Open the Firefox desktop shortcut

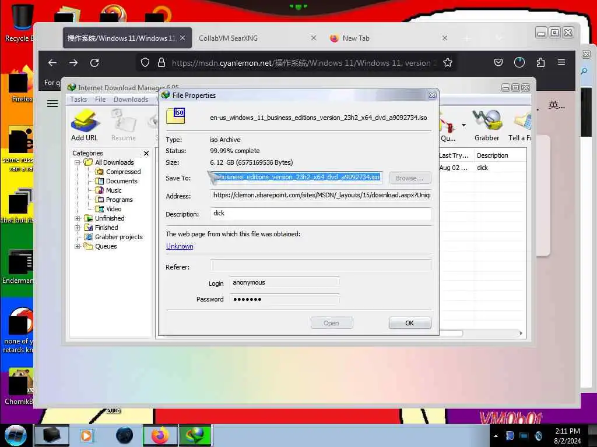click(21, 86)
